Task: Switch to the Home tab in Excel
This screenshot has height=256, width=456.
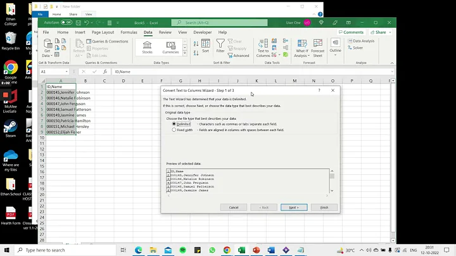Action: [63, 32]
